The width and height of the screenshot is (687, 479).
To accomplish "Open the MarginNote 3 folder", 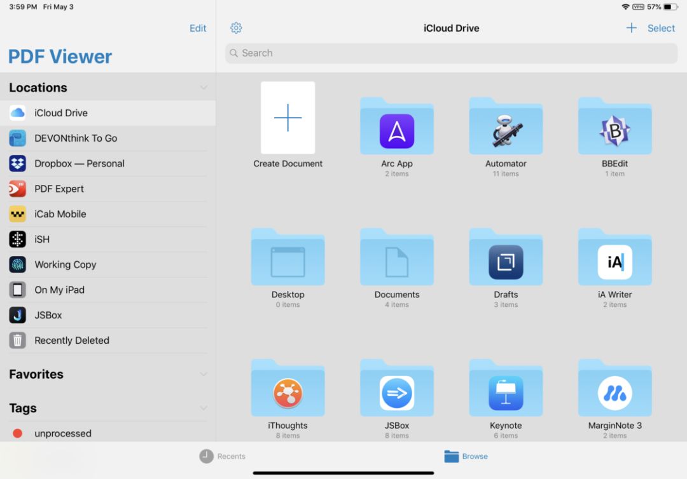I will coord(614,388).
